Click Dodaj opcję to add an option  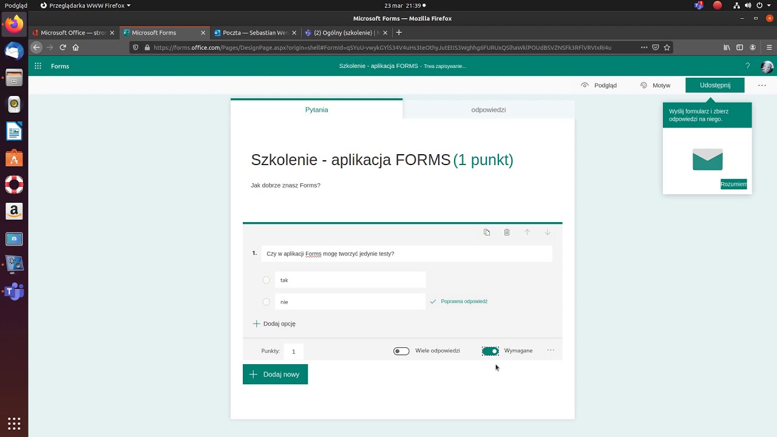[274, 324]
